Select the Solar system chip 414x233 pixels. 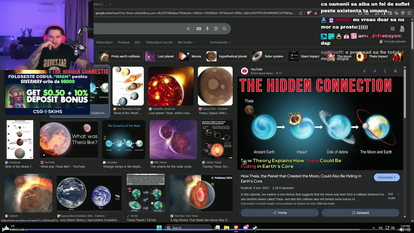point(269,56)
